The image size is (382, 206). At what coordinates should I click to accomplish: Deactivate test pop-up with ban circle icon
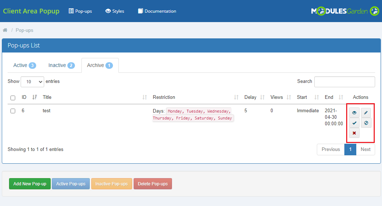[366, 123]
